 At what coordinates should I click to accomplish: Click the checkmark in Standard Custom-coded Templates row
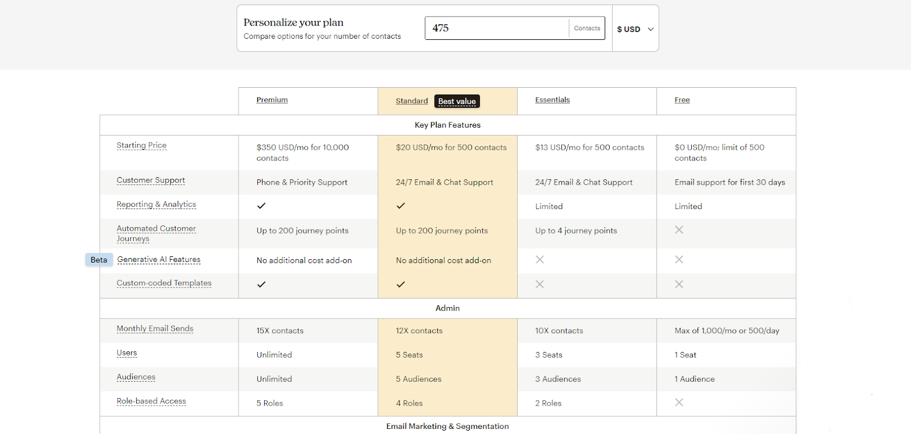tap(401, 285)
